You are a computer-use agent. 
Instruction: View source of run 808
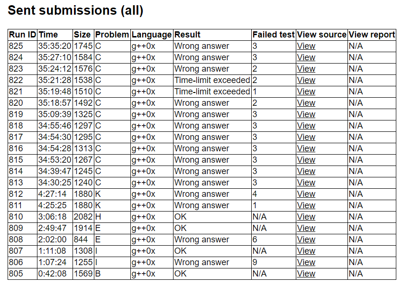pyautogui.click(x=306, y=240)
